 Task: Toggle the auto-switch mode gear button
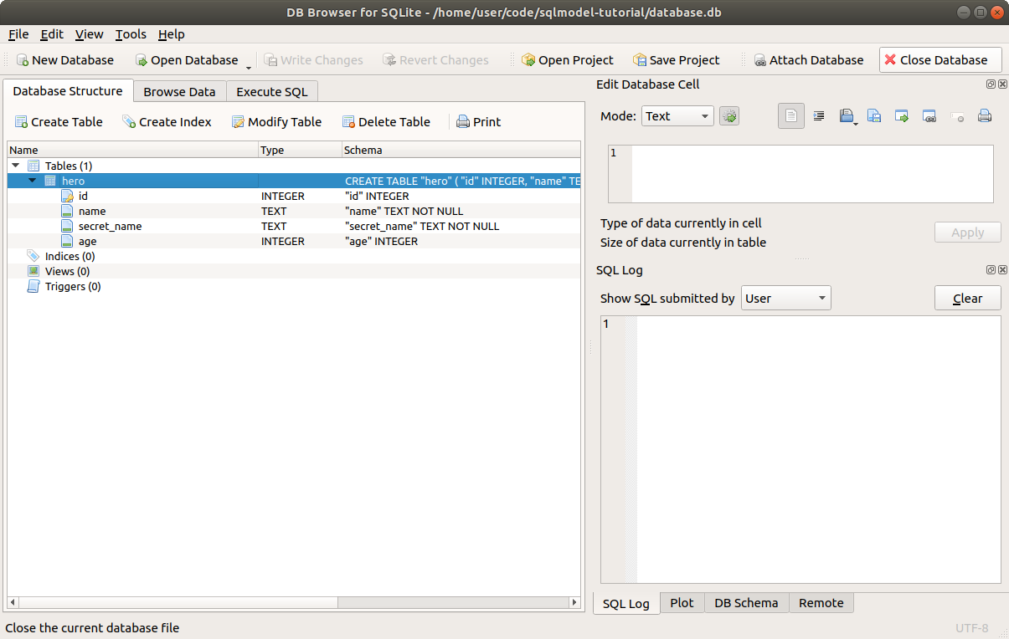coord(729,116)
